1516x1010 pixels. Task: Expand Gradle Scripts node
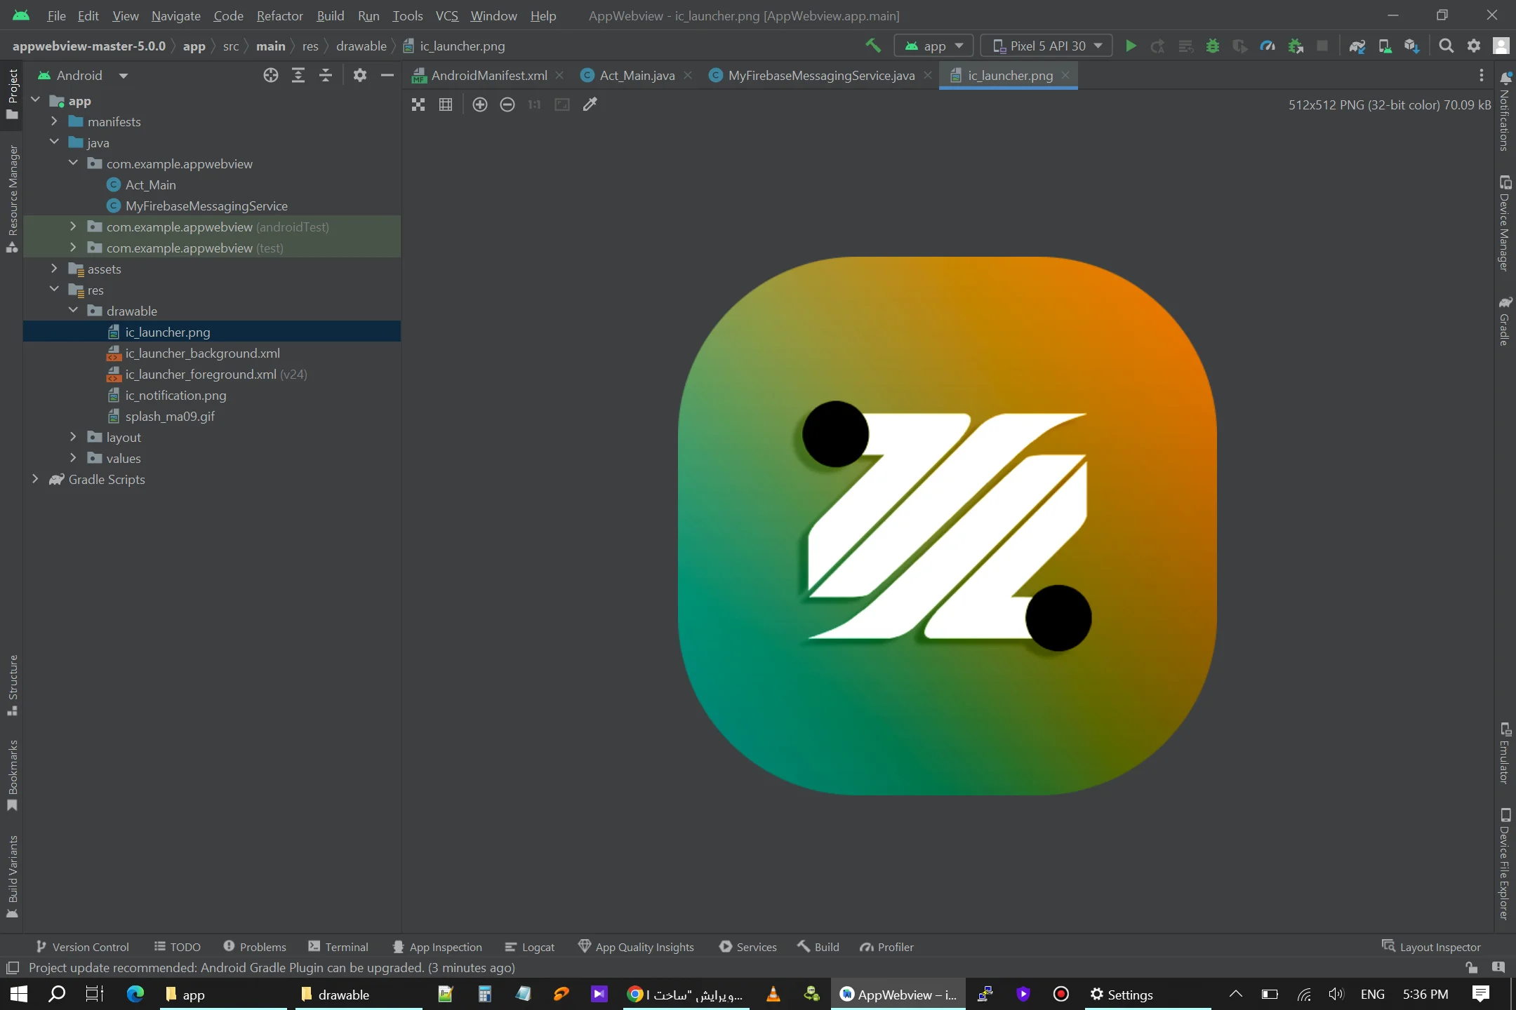tap(35, 479)
